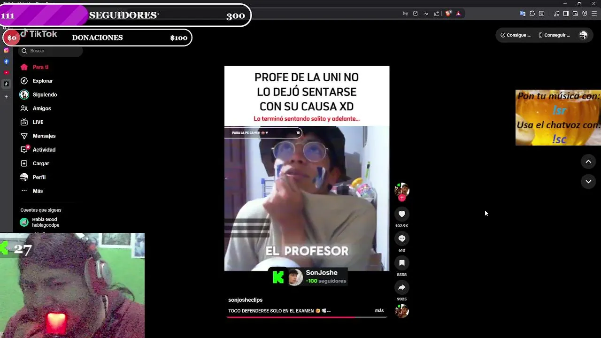Viewport: 601px width, 338px height.
Task: Open the Siguiendo feed
Action: (45, 94)
